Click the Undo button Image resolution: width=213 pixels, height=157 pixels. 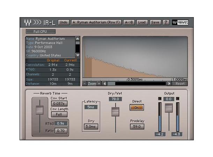point(64,22)
